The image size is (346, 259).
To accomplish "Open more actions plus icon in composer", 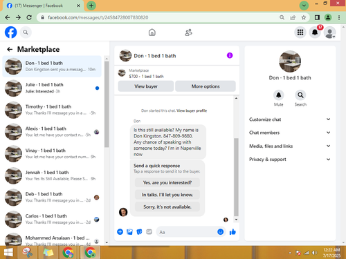I will tap(120, 232).
